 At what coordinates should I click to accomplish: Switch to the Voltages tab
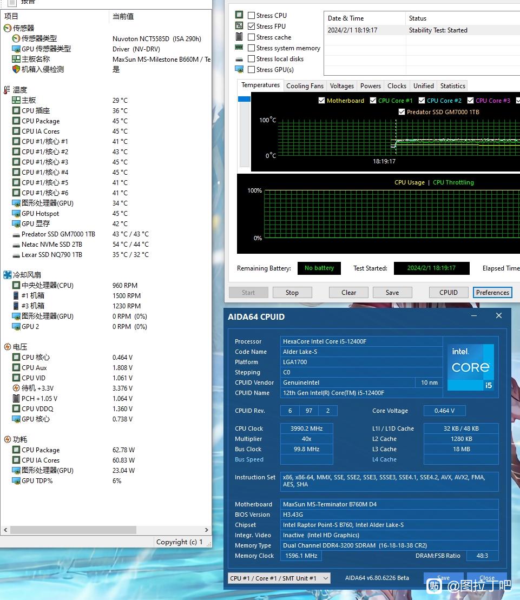(x=341, y=85)
